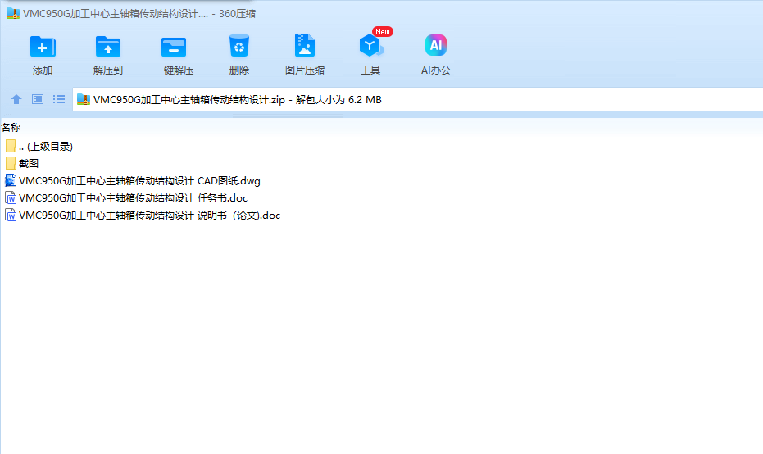The width and height of the screenshot is (763, 454).
Task: Click the 删除 (Delete) trash icon
Action: (x=239, y=46)
